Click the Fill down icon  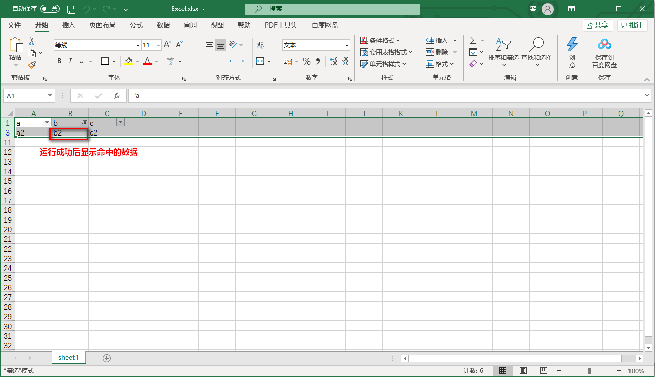(x=473, y=52)
